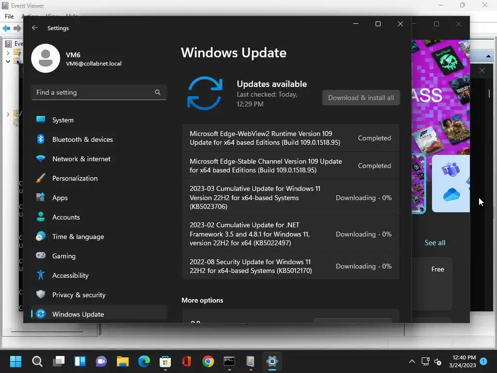Open Widgets from taskbar
497x373 pixels.
click(x=80, y=361)
